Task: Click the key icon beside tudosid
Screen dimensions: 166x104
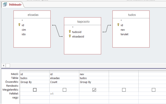Action: [x=70, y=31]
